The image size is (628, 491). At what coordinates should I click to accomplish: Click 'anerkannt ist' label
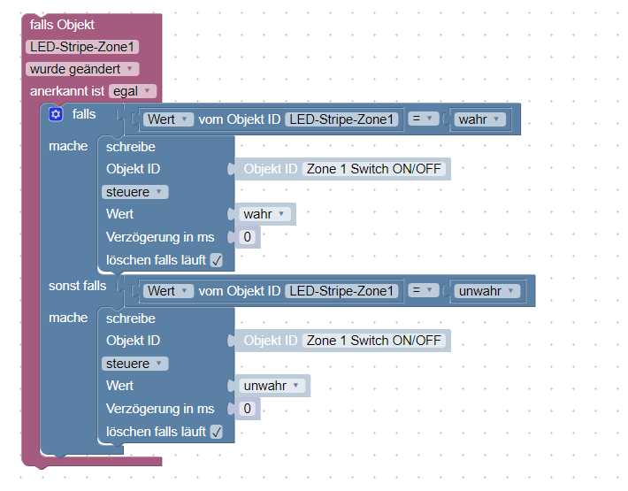[67, 91]
